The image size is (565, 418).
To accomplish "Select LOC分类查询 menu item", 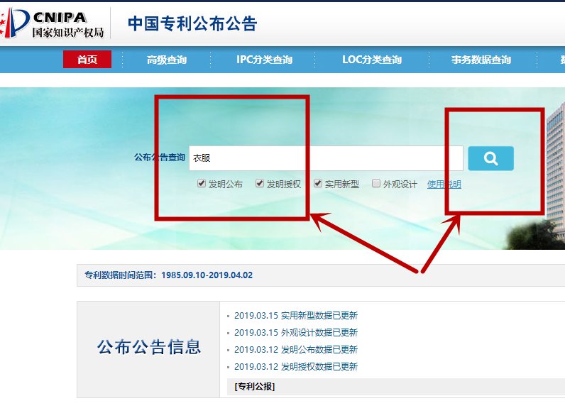I will coord(371,60).
